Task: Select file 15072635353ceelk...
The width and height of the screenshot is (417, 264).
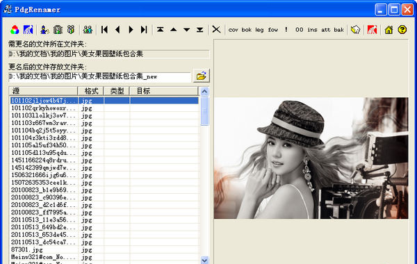Action: point(104,183)
